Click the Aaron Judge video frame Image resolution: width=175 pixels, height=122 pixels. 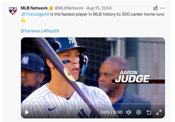[x=93, y=70]
